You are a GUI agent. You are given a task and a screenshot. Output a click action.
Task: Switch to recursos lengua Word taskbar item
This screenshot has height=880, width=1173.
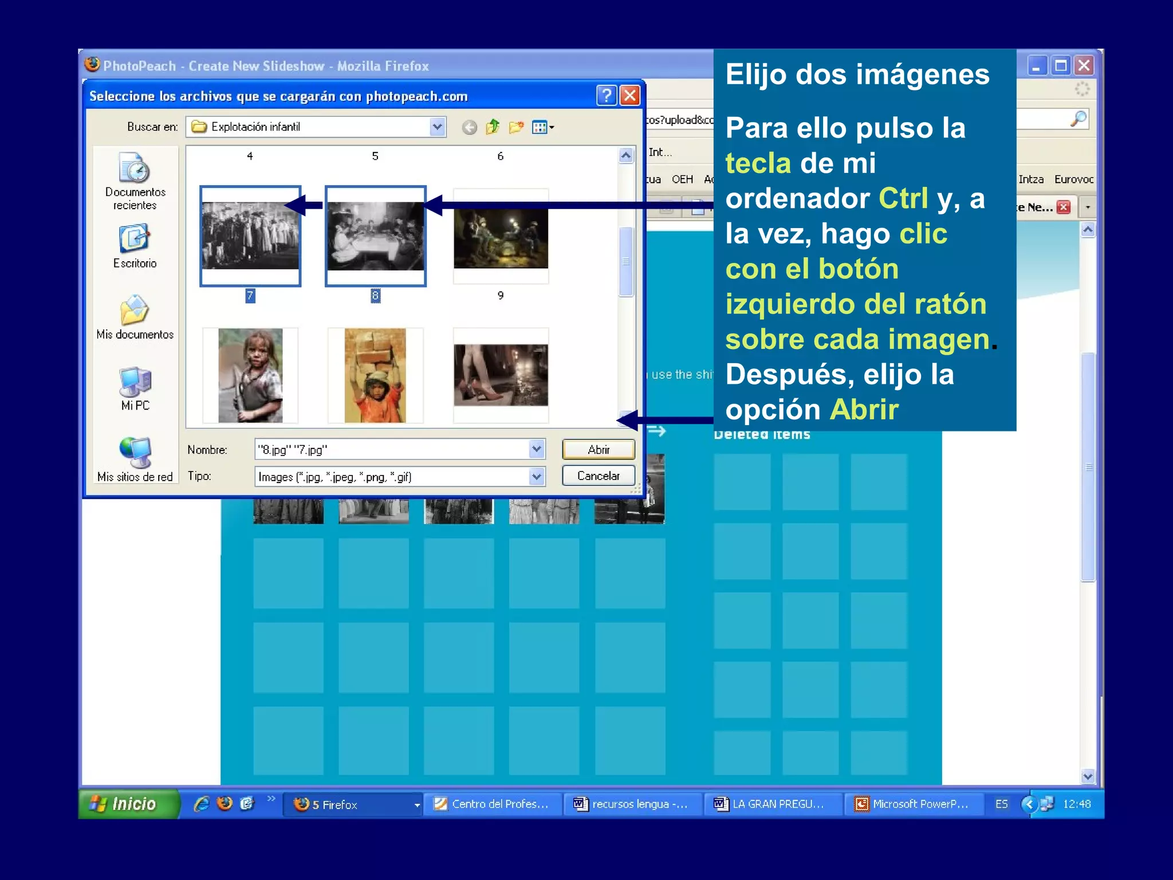(633, 804)
